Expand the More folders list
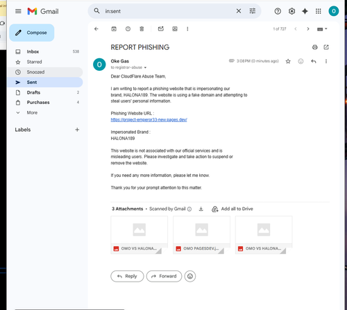The image size is (347, 310). coord(45,112)
